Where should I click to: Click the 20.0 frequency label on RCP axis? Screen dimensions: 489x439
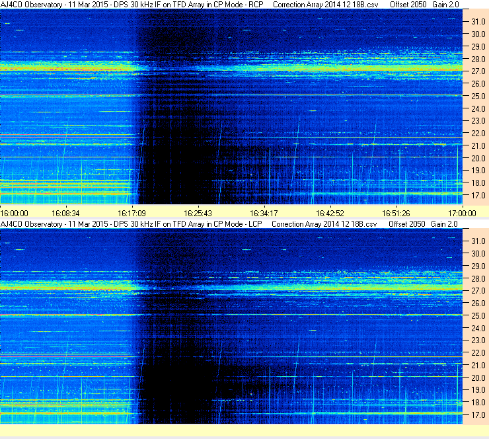[x=478, y=159]
